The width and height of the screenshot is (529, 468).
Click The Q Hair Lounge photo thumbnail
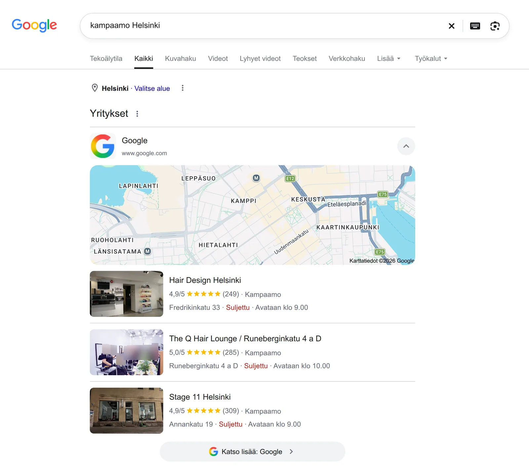coord(127,352)
